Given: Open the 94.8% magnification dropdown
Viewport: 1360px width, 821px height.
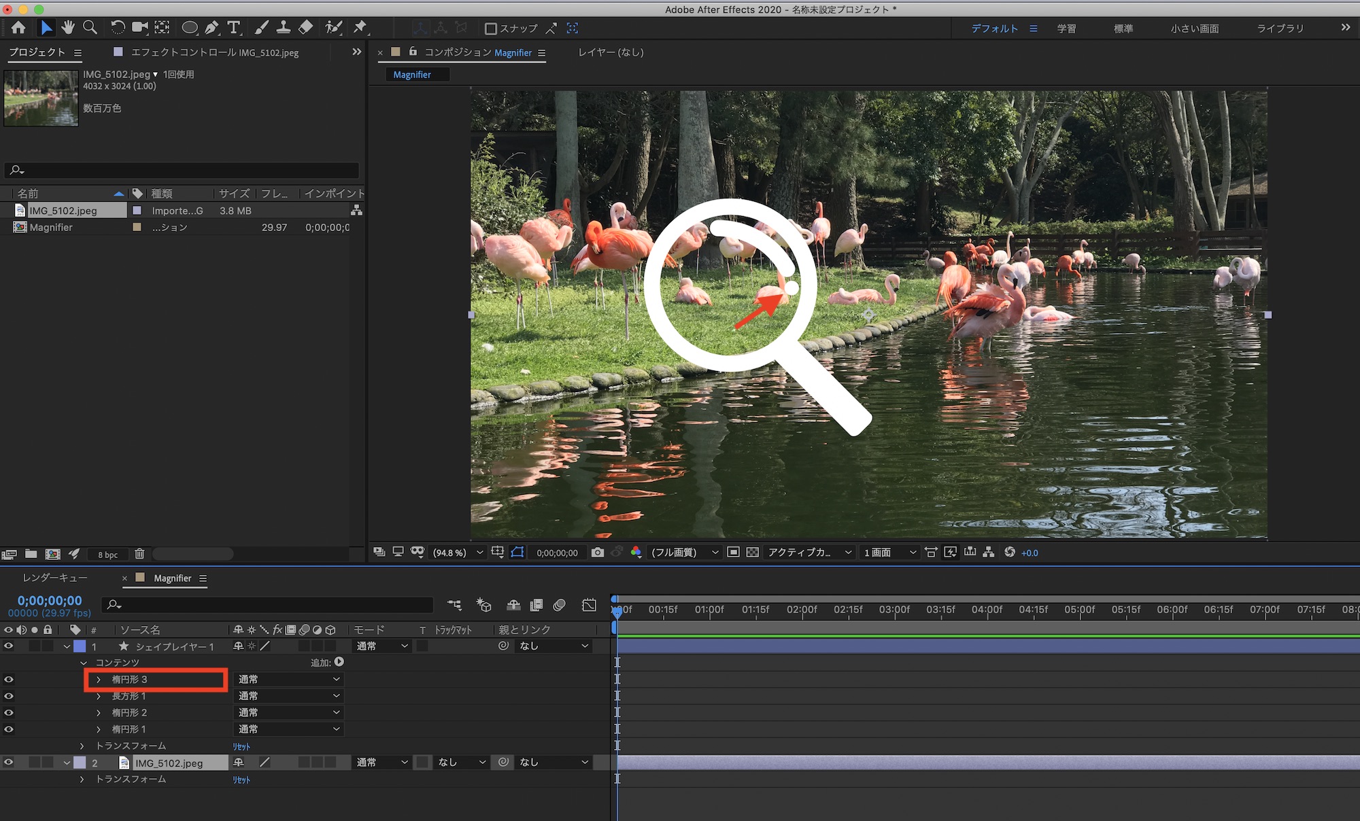Looking at the screenshot, I should (458, 553).
